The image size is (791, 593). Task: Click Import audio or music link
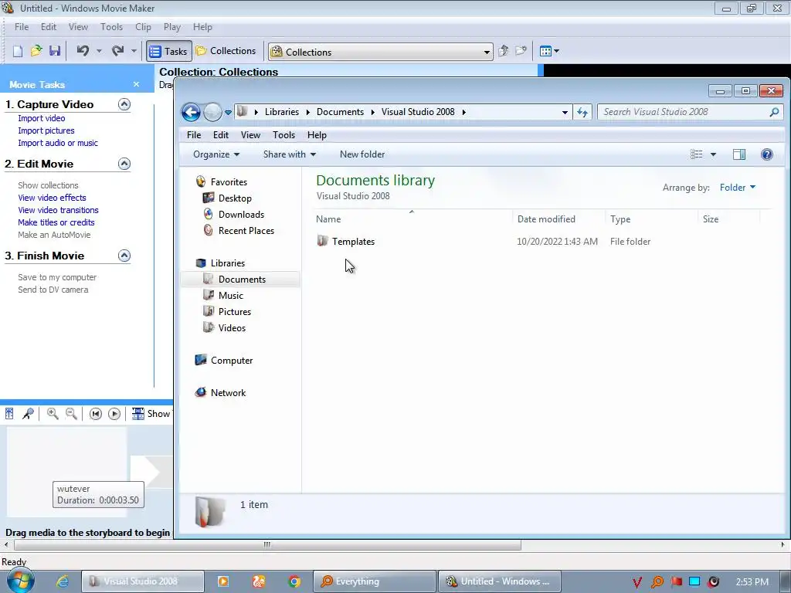57,143
